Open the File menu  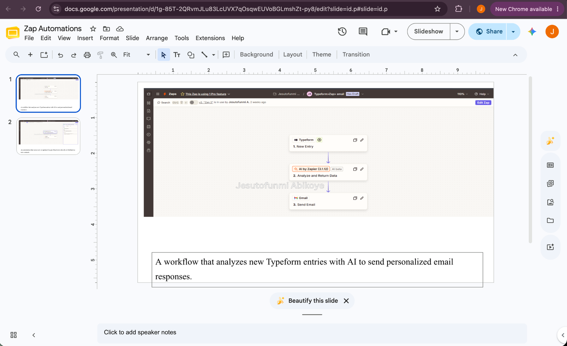coord(29,38)
